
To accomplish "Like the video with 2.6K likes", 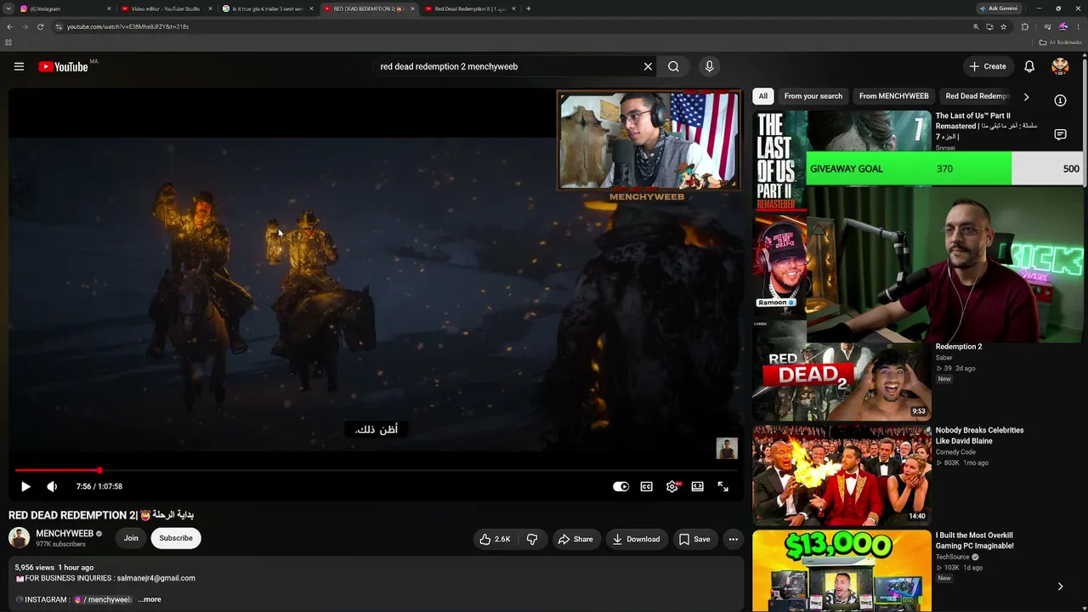I will click(x=495, y=539).
